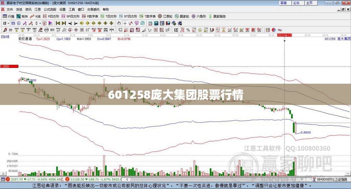Open the 交易委托 menu
The image size is (351, 189).
click(93, 9)
